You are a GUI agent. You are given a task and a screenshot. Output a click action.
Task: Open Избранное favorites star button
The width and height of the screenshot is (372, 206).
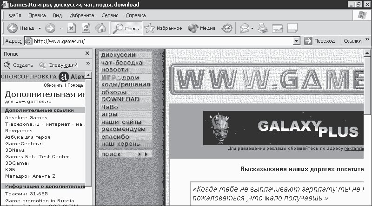click(163, 28)
